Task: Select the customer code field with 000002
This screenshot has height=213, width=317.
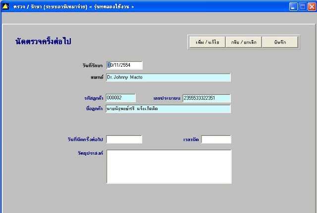Action: tap(121, 98)
